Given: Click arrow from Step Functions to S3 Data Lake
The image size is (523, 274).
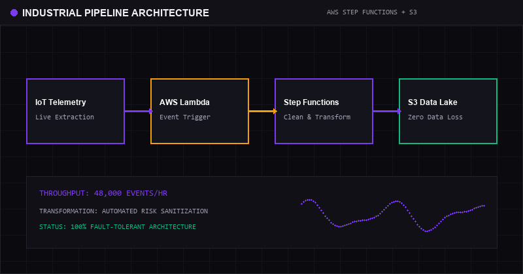Looking at the screenshot, I should click(x=387, y=111).
